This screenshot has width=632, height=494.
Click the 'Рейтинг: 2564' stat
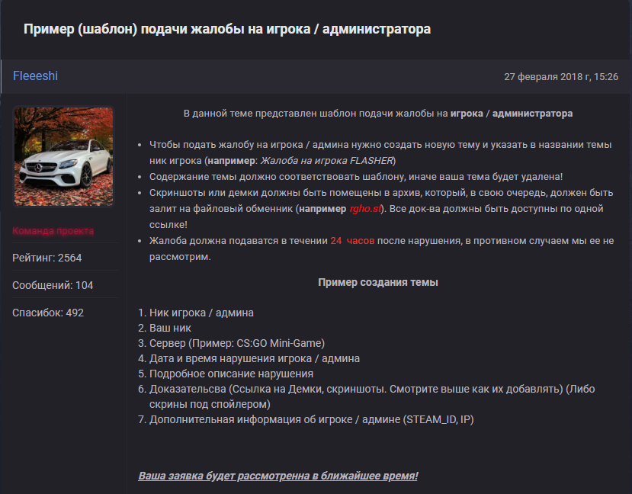(x=47, y=258)
